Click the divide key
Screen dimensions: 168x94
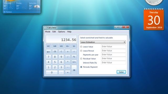68,57
